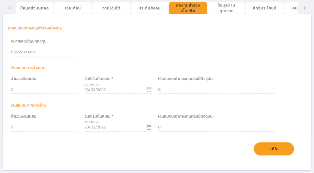Image resolution: width=314 pixels, height=173 pixels.
Task: Click เงินสมทบเข้ากองทุนก่อนปีปัจจุบัน field under เงินสมทบจากนายจ้าง
Action: tap(216, 127)
